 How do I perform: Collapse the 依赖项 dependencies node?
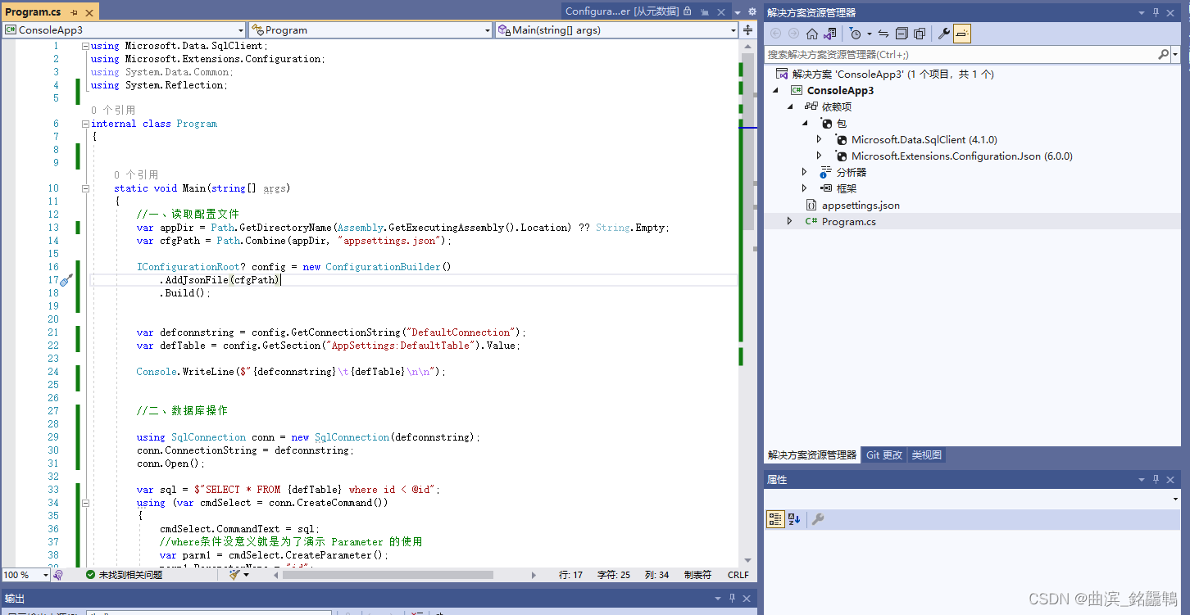tap(791, 106)
